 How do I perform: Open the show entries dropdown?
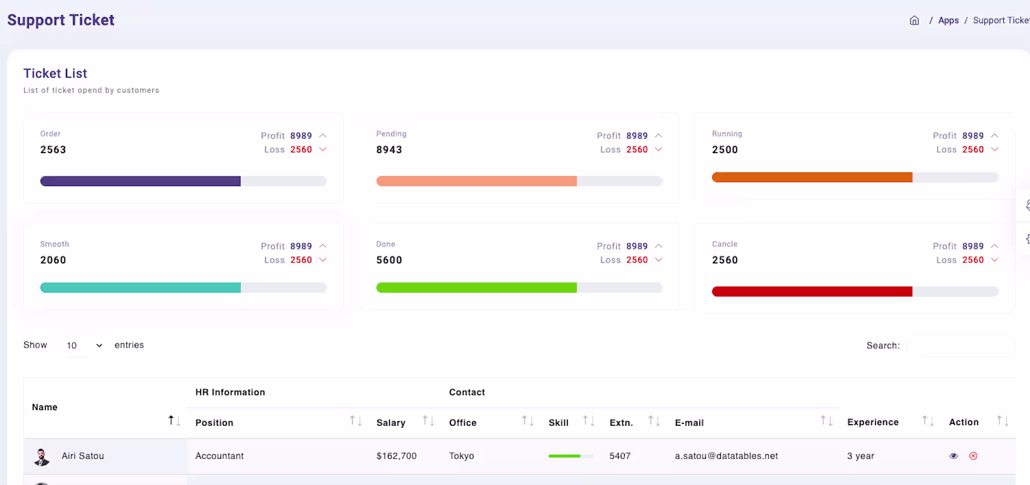point(84,346)
